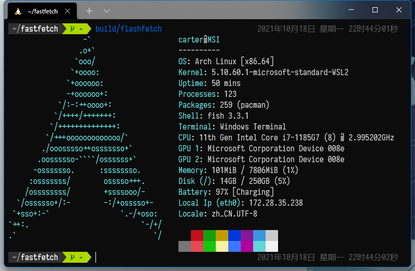Click the dark green color block
415x271 pixels.
click(210, 235)
